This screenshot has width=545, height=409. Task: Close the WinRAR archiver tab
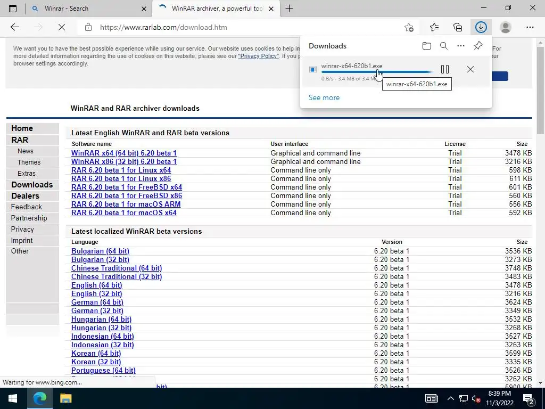[x=271, y=9]
